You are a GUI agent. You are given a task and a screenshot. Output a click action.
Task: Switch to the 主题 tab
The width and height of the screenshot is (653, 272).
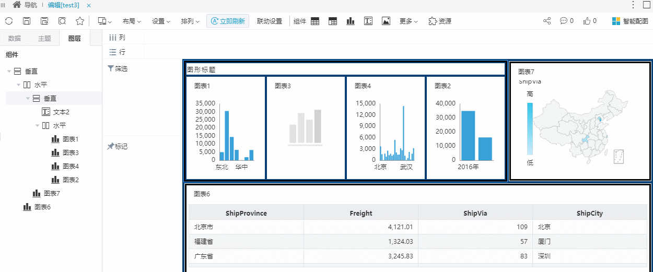click(x=44, y=38)
